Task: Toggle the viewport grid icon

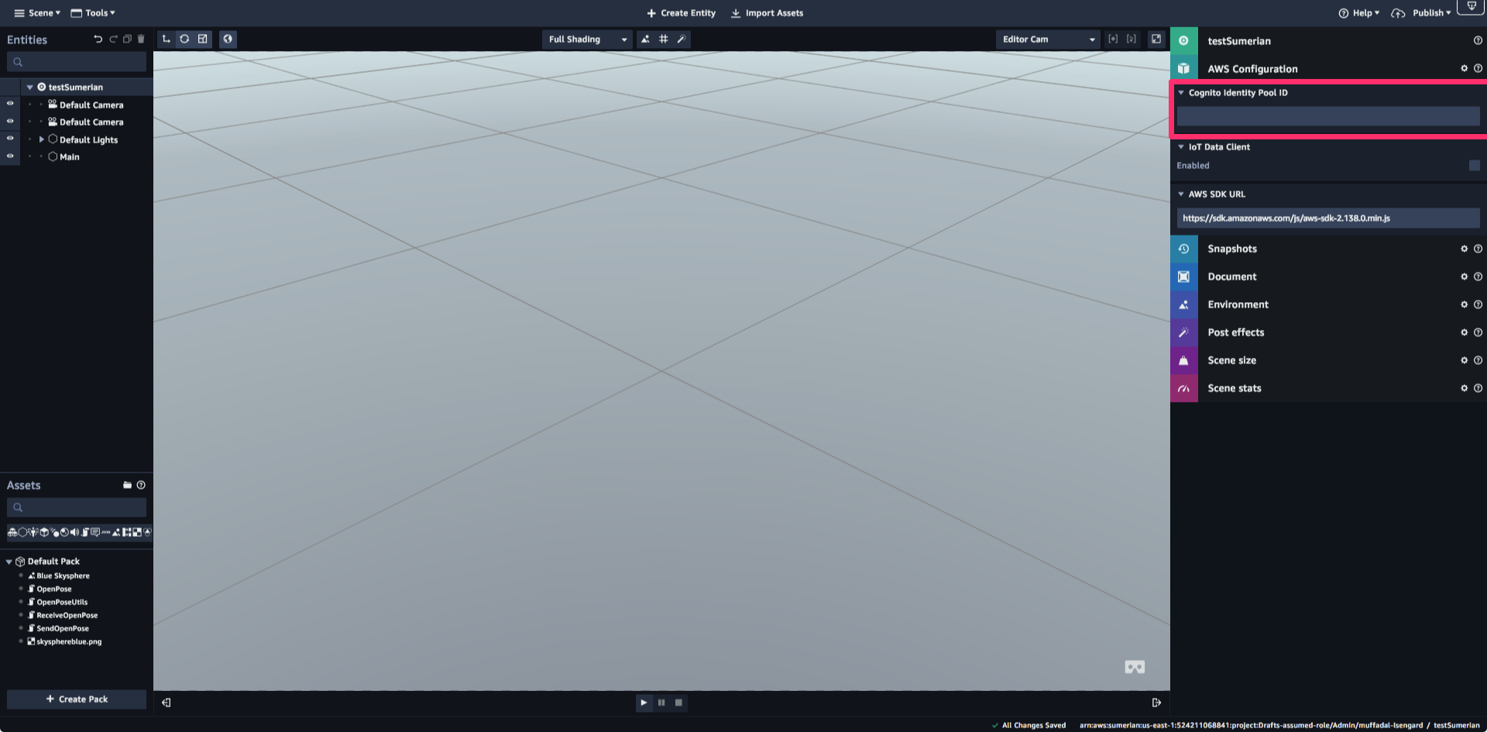Action: click(x=664, y=39)
